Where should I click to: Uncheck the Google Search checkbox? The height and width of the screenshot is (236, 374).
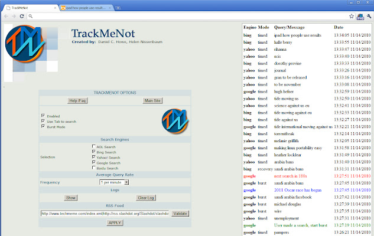[x=94, y=162]
